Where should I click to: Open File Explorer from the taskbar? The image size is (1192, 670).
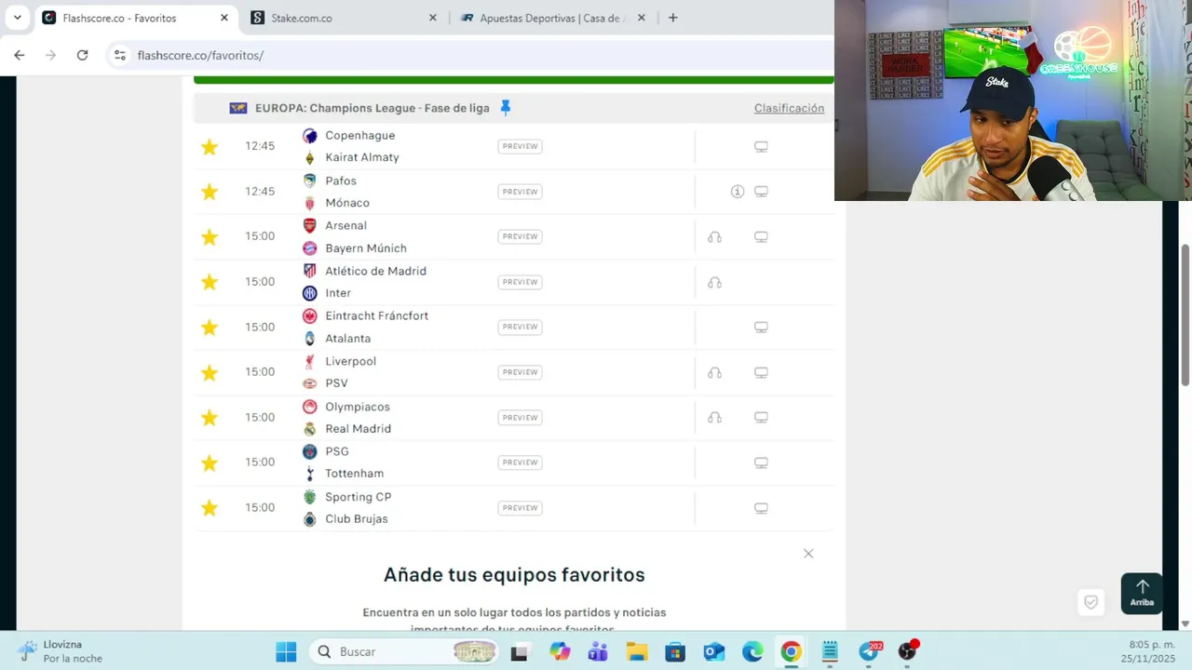click(x=636, y=651)
